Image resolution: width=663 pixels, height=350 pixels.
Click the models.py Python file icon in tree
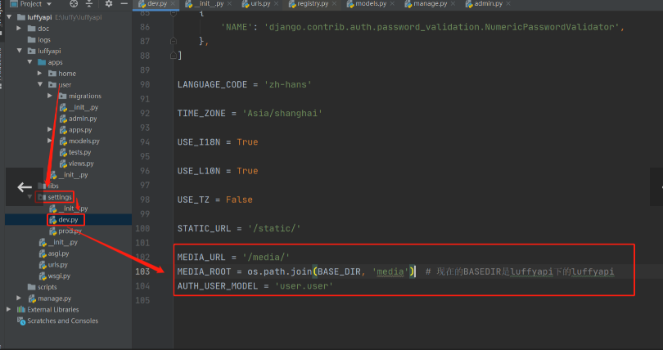[x=63, y=141]
